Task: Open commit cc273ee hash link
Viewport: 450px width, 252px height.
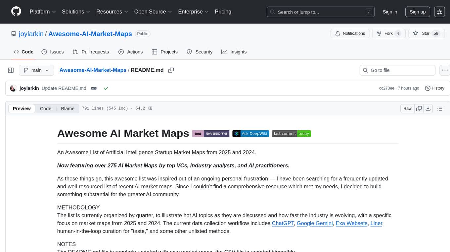Action: pos(387,88)
